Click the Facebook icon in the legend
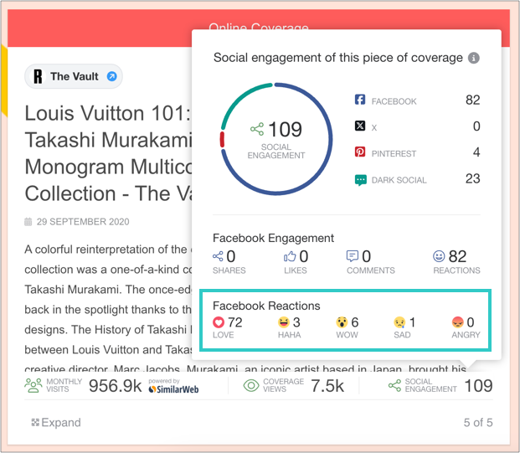This screenshot has height=453, width=520. [x=360, y=100]
